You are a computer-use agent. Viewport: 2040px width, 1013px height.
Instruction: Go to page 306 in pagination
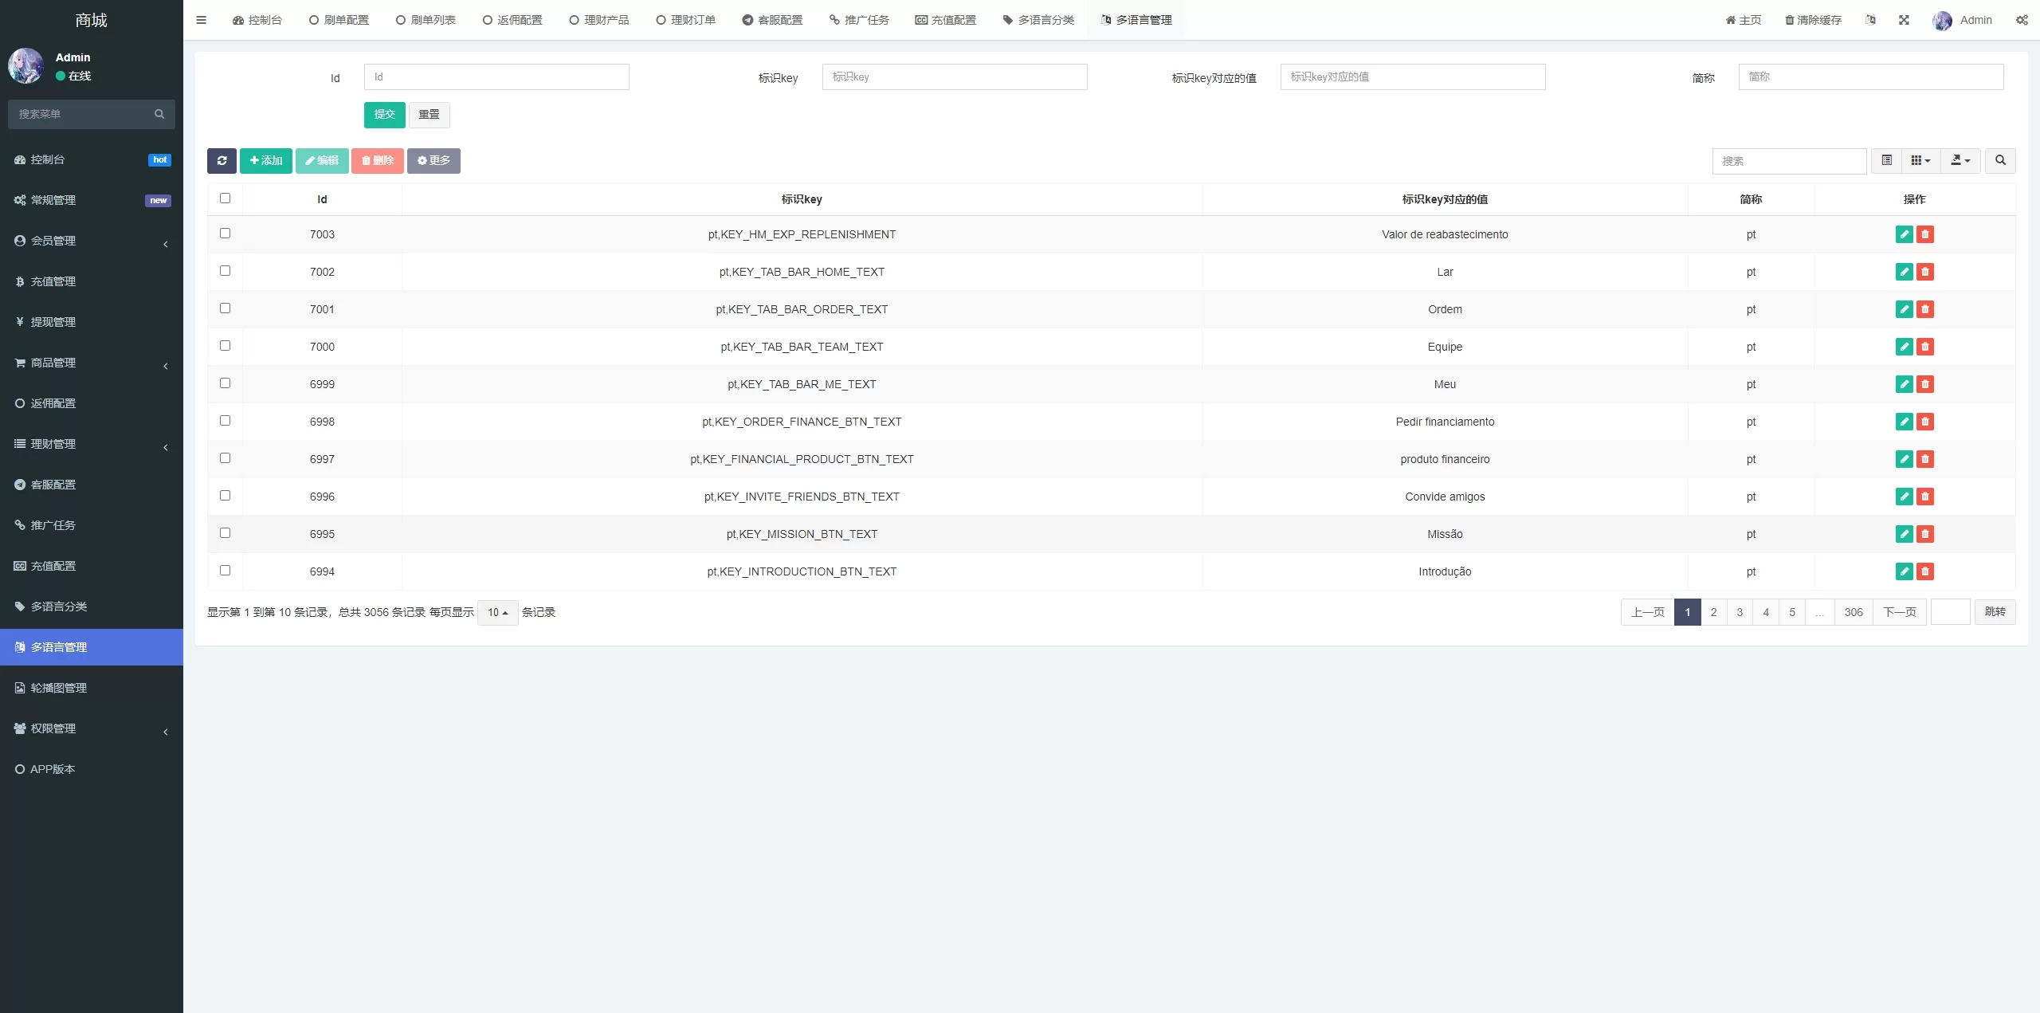pyautogui.click(x=1854, y=612)
